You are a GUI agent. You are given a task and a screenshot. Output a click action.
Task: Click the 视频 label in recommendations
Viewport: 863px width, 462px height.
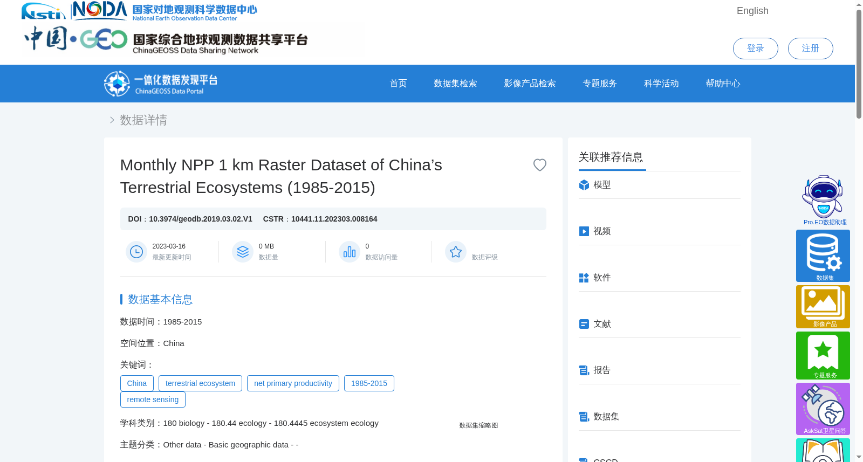point(602,231)
